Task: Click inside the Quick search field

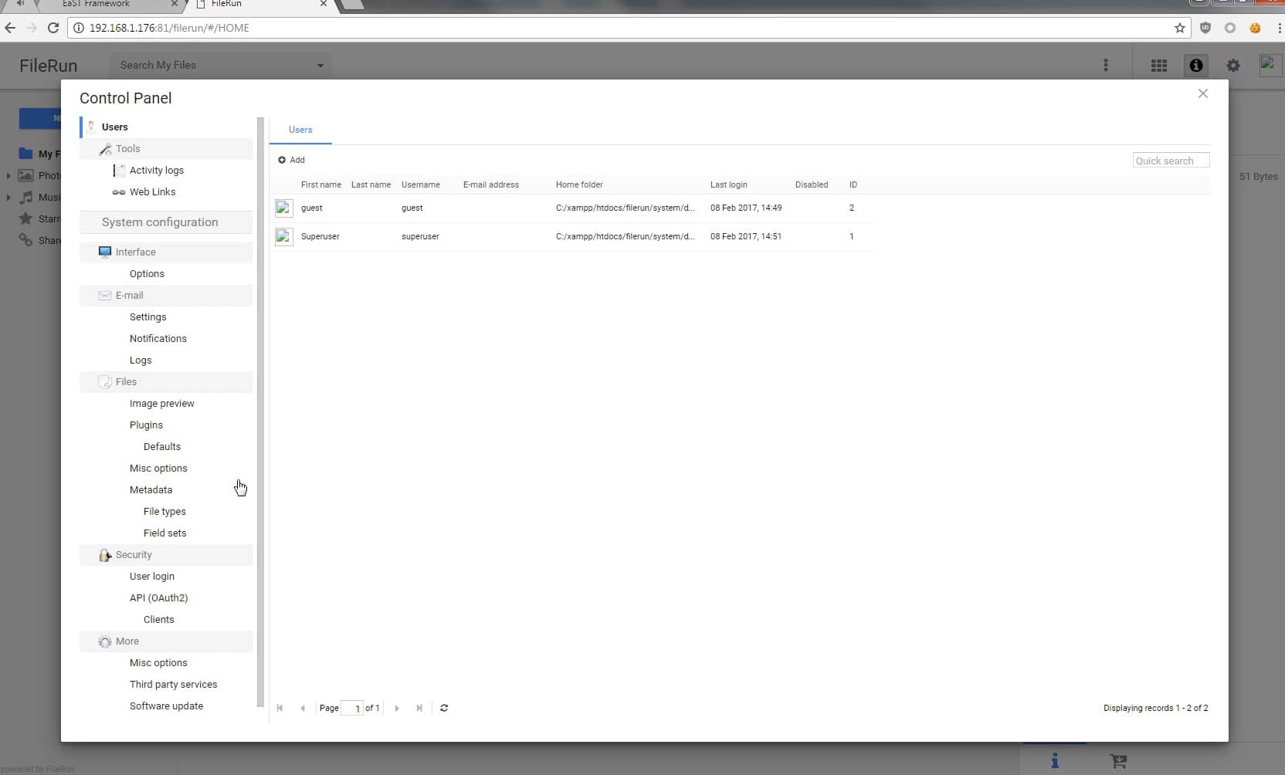Action: pyautogui.click(x=1170, y=160)
